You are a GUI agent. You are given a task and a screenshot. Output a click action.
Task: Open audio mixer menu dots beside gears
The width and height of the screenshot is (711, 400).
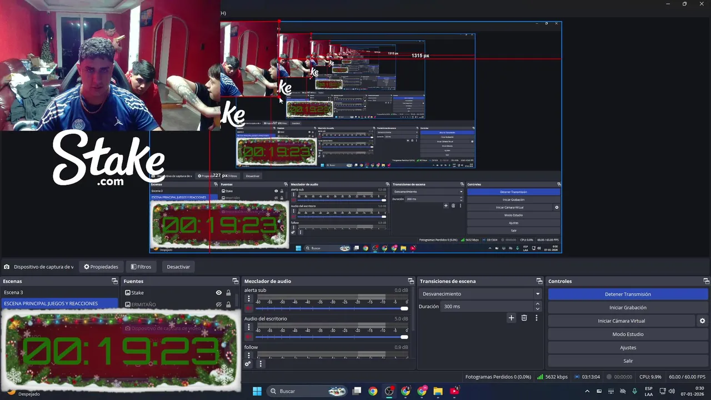pos(261,364)
